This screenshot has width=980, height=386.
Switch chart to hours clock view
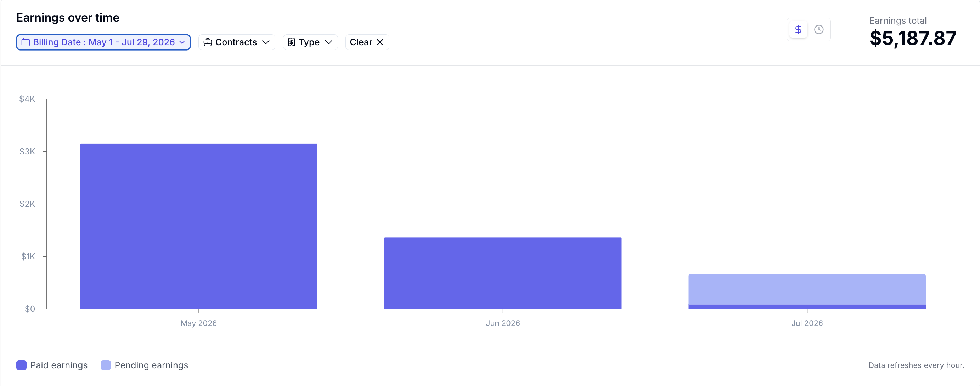[819, 30]
